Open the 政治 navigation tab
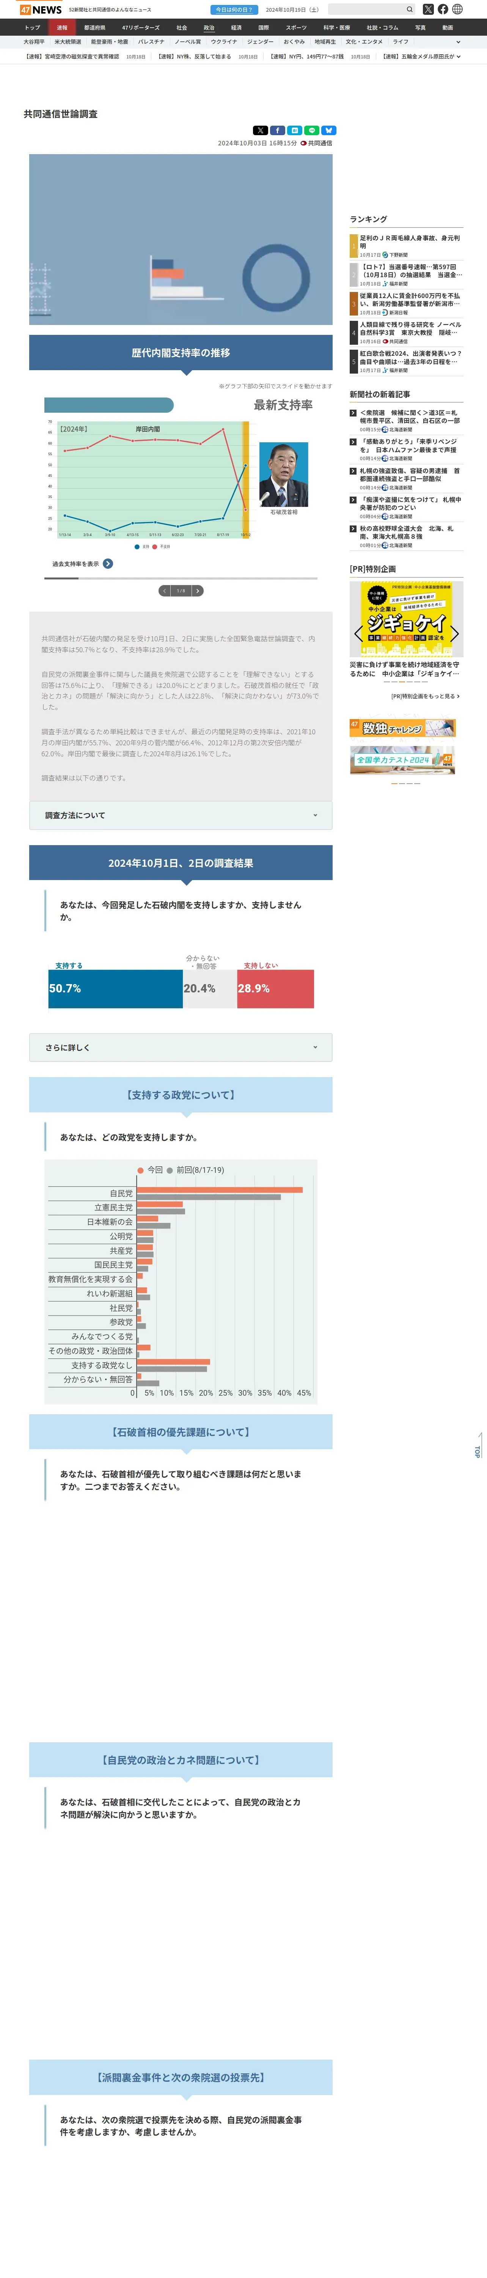Image resolution: width=487 pixels, height=2278 pixels. tap(209, 27)
